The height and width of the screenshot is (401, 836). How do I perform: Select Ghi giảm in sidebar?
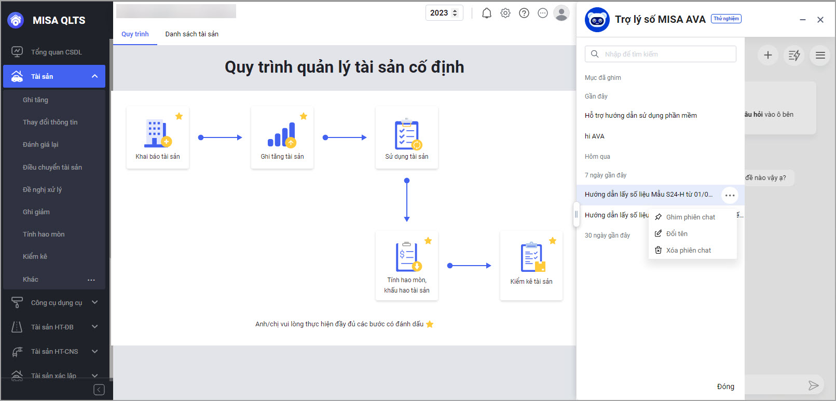(36, 212)
